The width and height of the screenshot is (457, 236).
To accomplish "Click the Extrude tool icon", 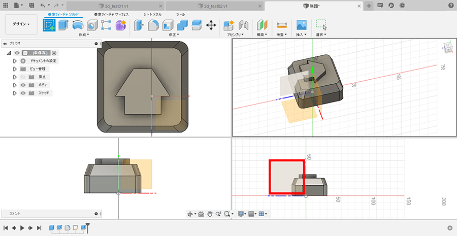I will click(x=63, y=25).
